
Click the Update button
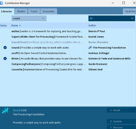click(x=121, y=121)
